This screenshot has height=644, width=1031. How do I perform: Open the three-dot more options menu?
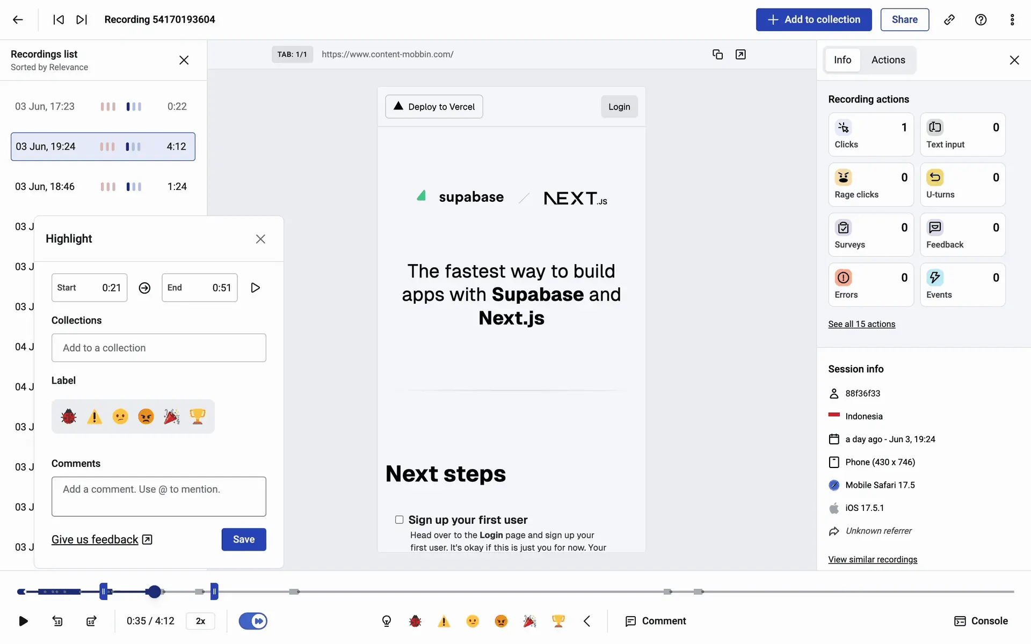[1012, 20]
